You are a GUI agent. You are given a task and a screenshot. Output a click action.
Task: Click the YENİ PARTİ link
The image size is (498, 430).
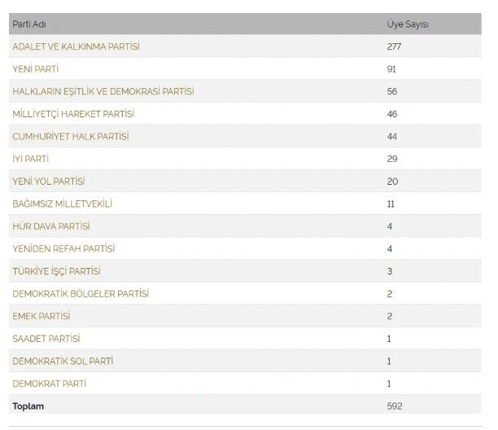coord(36,69)
